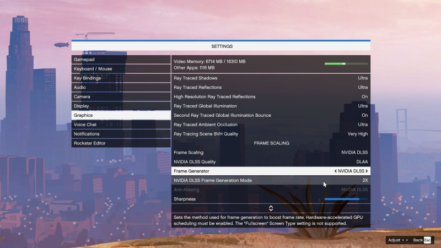Open the Voice Chat category
This screenshot has width=441, height=248.
pyautogui.click(x=121, y=125)
